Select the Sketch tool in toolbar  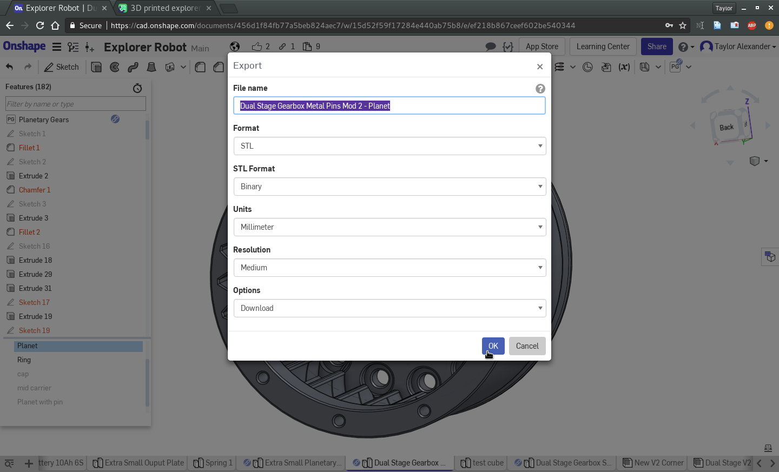click(61, 67)
